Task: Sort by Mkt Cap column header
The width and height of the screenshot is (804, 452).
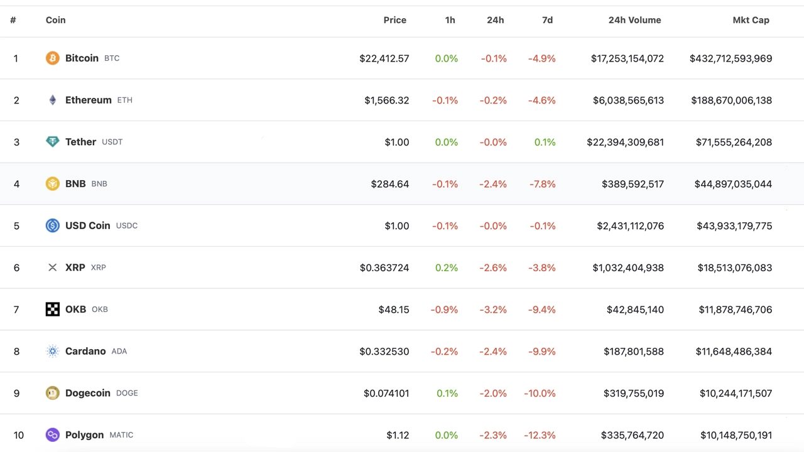Action: coord(751,20)
